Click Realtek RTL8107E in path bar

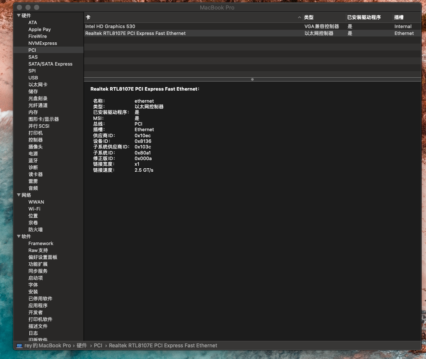(163, 346)
